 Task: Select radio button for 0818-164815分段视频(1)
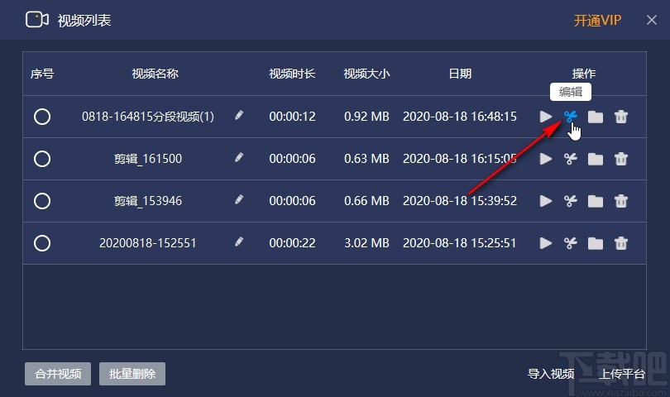[x=42, y=117]
